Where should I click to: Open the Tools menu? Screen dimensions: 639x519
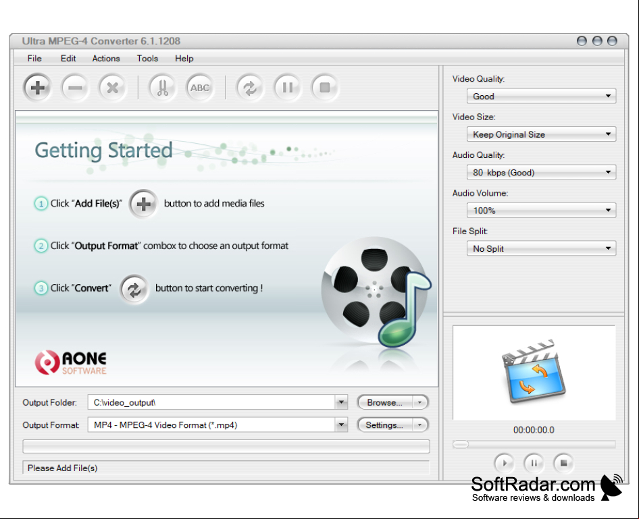click(147, 58)
